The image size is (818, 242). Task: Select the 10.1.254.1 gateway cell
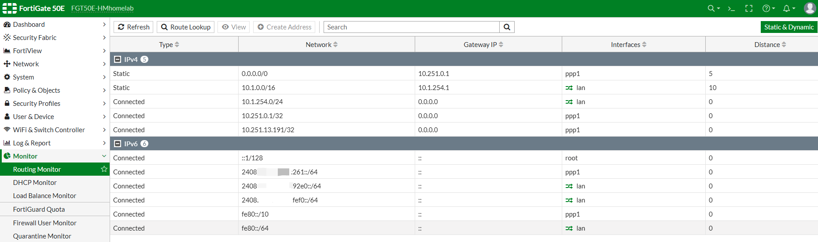coord(489,88)
